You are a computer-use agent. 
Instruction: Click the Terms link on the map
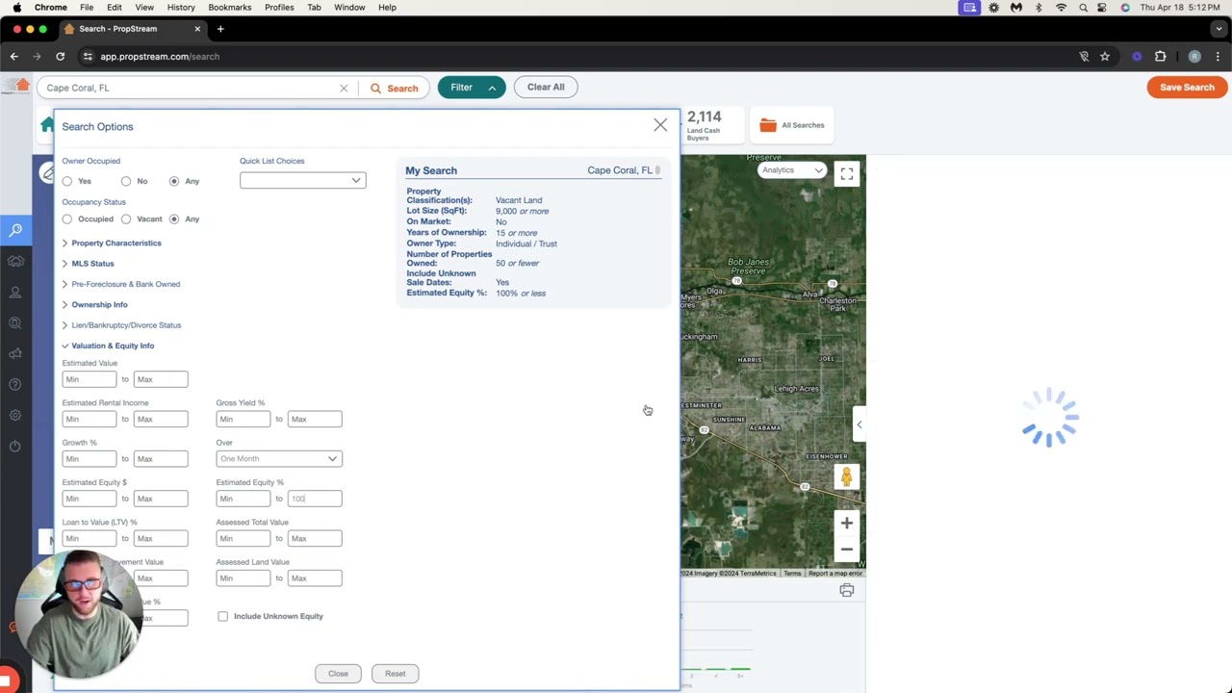(x=792, y=574)
